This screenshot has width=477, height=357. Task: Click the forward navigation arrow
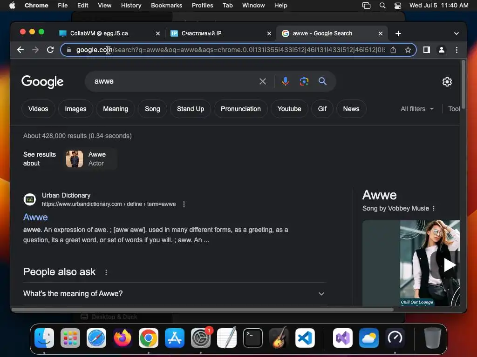pos(35,50)
